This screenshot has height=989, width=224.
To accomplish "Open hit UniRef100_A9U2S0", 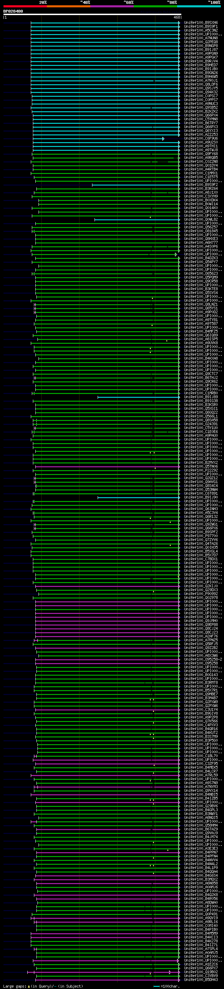I will click(201, 142).
